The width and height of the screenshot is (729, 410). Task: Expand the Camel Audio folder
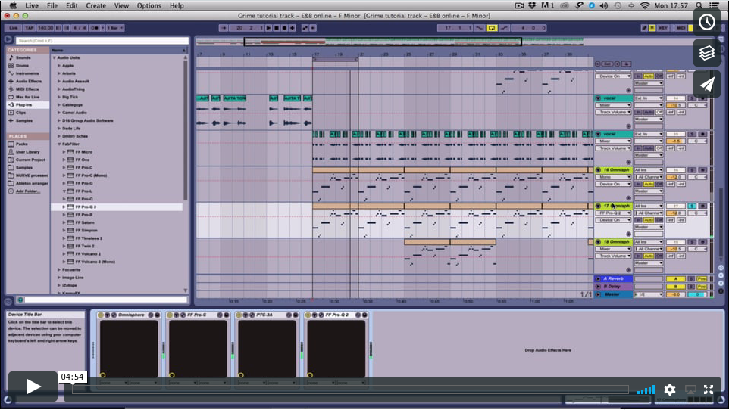(x=59, y=113)
